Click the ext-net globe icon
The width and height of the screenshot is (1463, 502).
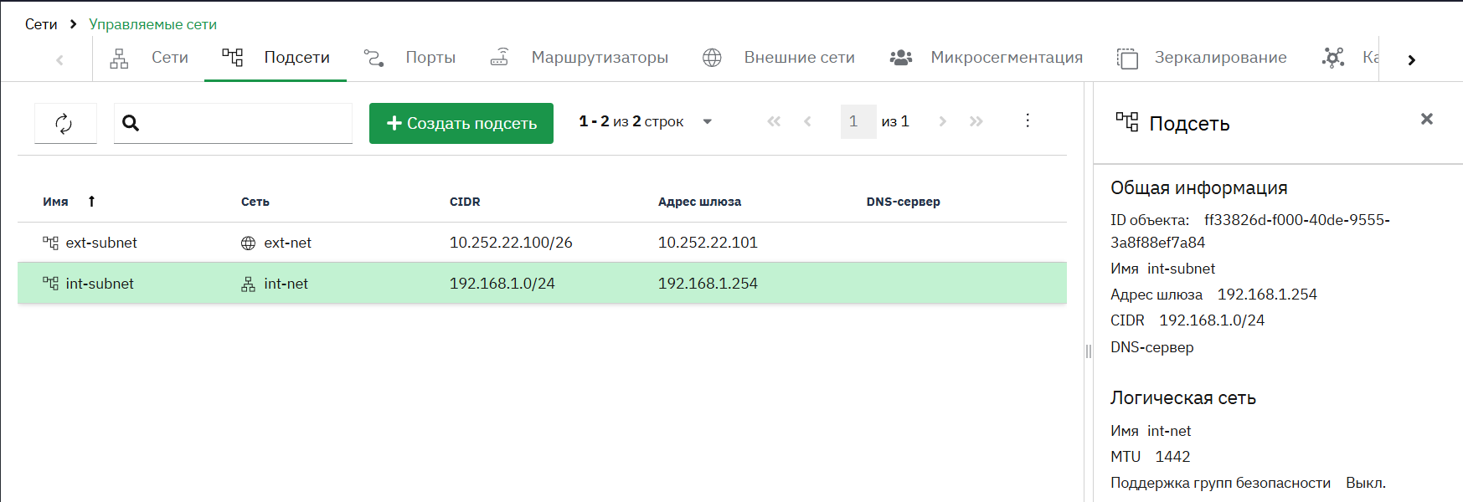point(248,243)
